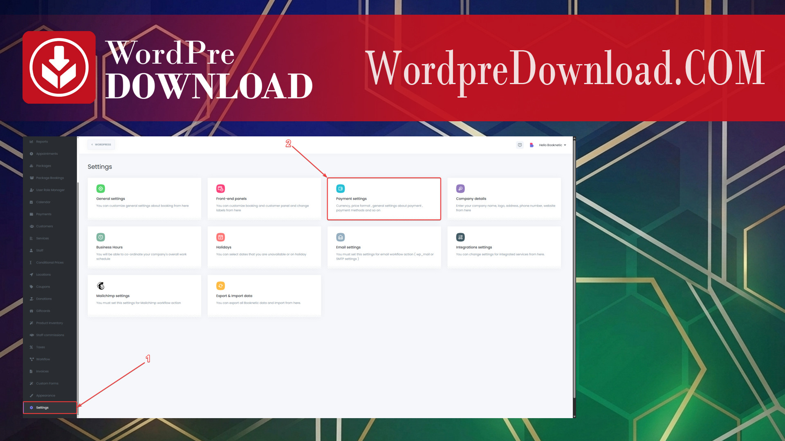The width and height of the screenshot is (785, 441).
Task: Open the Holidays calendar icon
Action: point(220,237)
